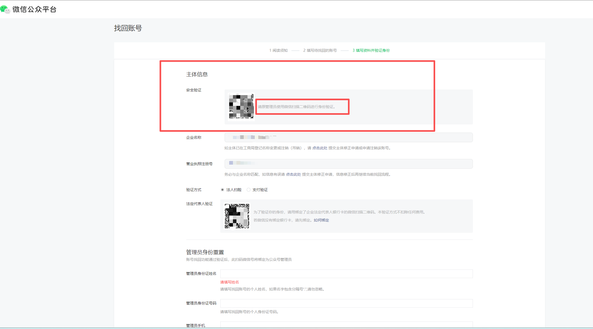Select the 法人扫脸 radio button
Viewport: 593px width, 329px height.
[x=222, y=190]
